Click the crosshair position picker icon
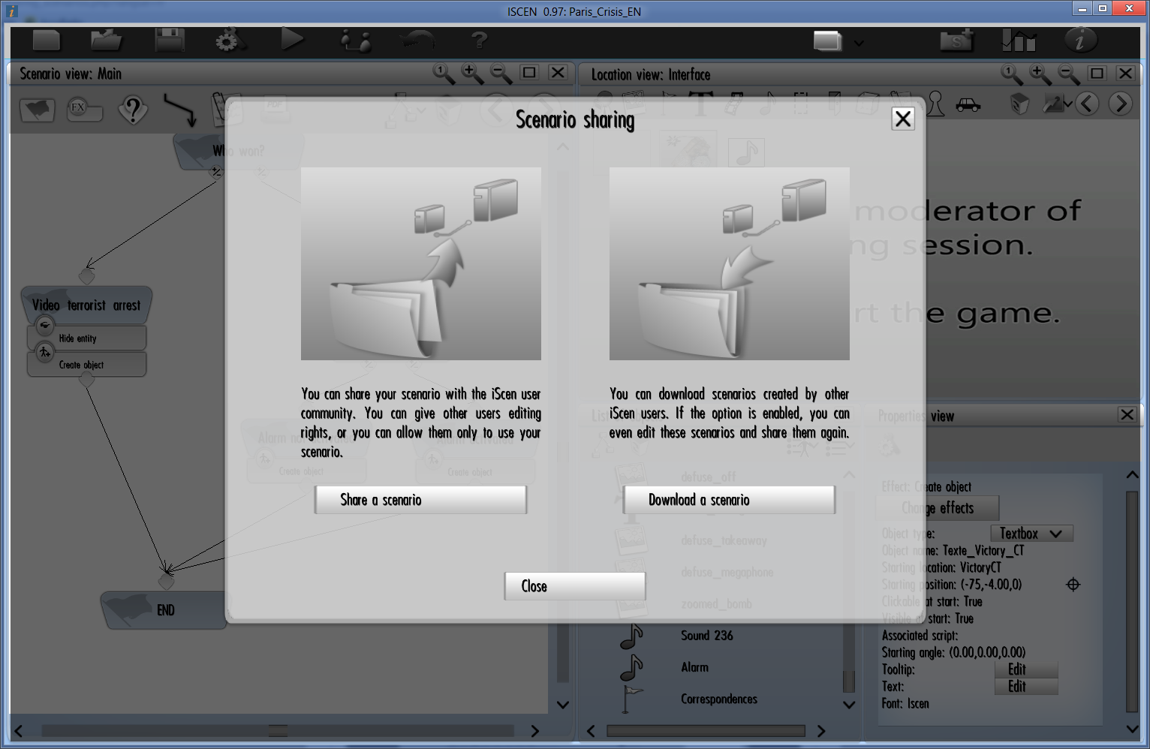The width and height of the screenshot is (1150, 749). pos(1073,585)
